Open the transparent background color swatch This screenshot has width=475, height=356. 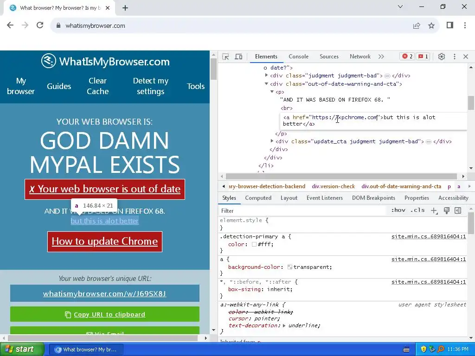[290, 267]
